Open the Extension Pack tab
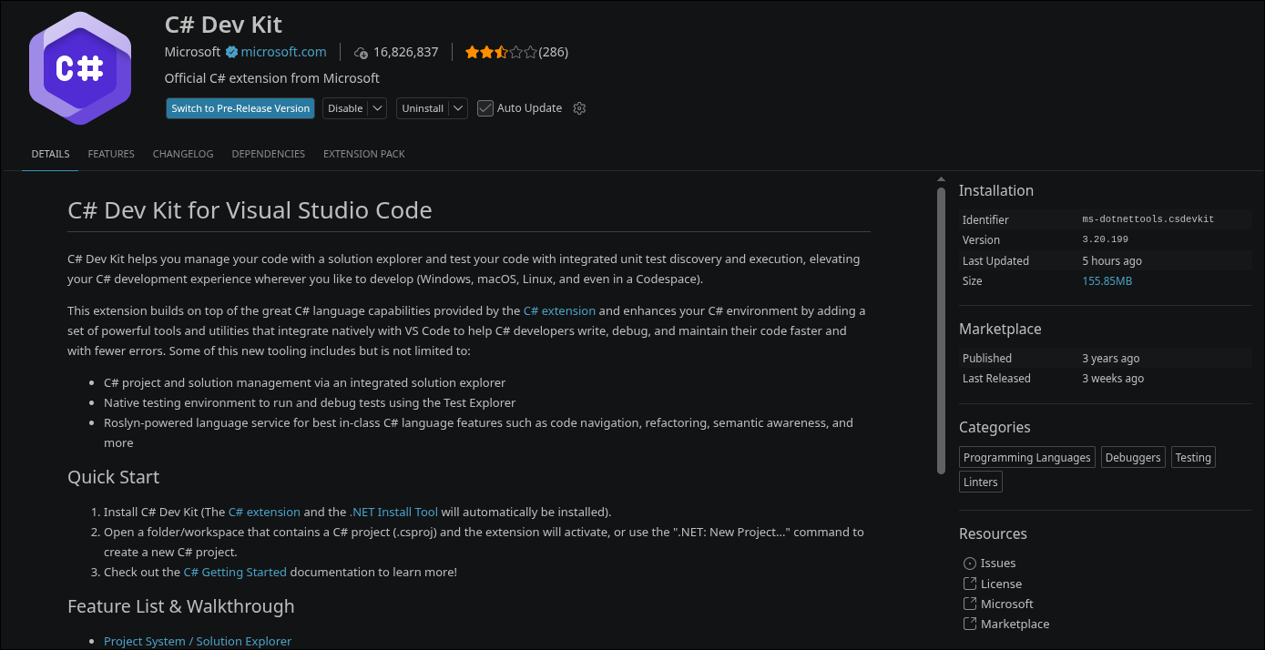 click(x=364, y=154)
